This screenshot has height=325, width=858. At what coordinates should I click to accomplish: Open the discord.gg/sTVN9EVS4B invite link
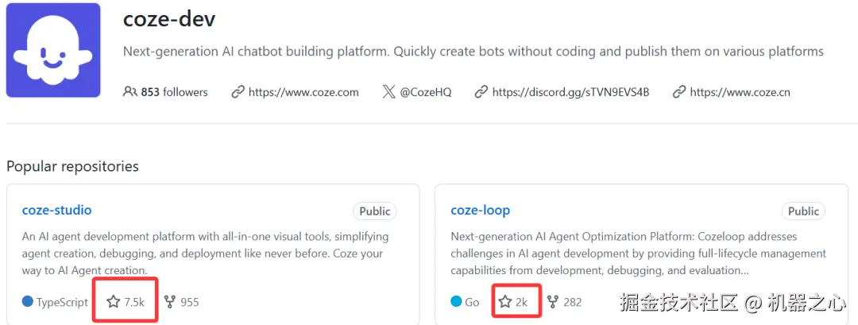point(570,92)
